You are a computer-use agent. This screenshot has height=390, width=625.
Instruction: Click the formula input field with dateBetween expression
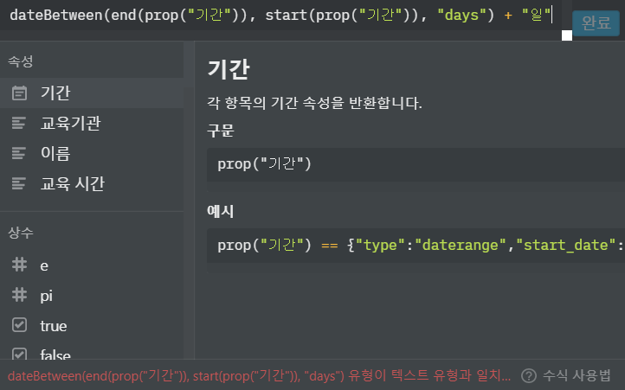click(281, 16)
